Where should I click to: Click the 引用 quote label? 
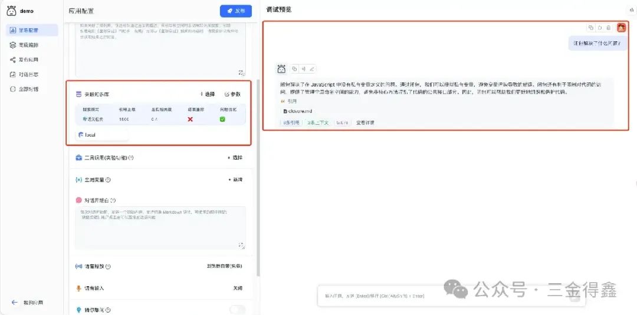pyautogui.click(x=290, y=102)
